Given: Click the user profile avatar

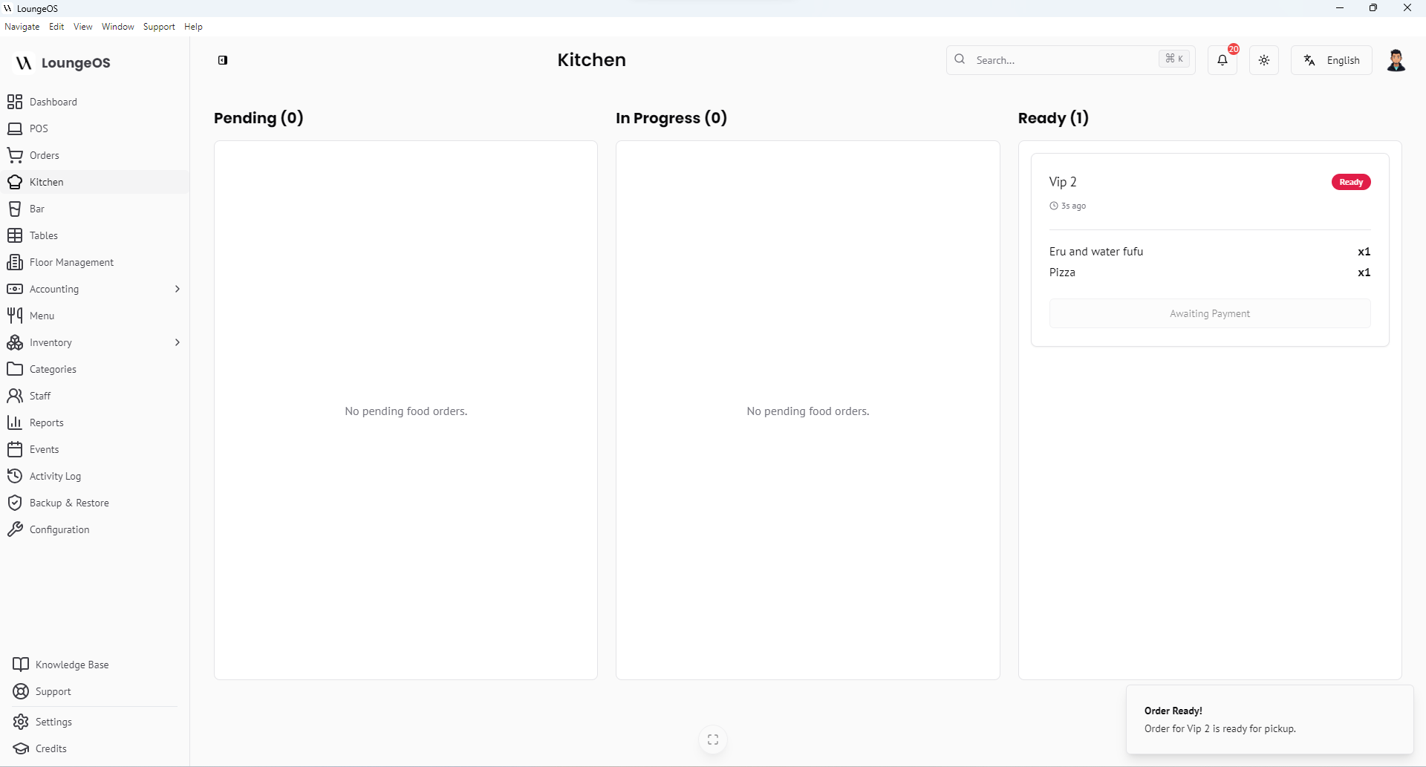Looking at the screenshot, I should click(1396, 60).
